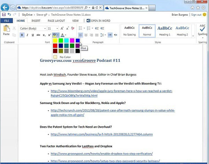Click the text highlight color icon
This screenshot has width=209, height=164.
[x=54, y=35]
